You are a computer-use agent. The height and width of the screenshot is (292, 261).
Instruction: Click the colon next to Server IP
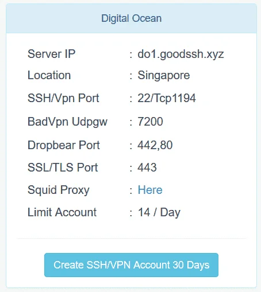(131, 54)
